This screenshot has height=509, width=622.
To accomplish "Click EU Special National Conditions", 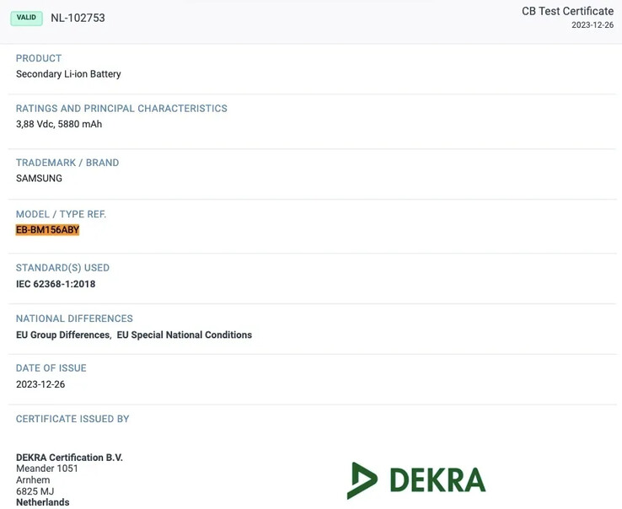I will [184, 335].
